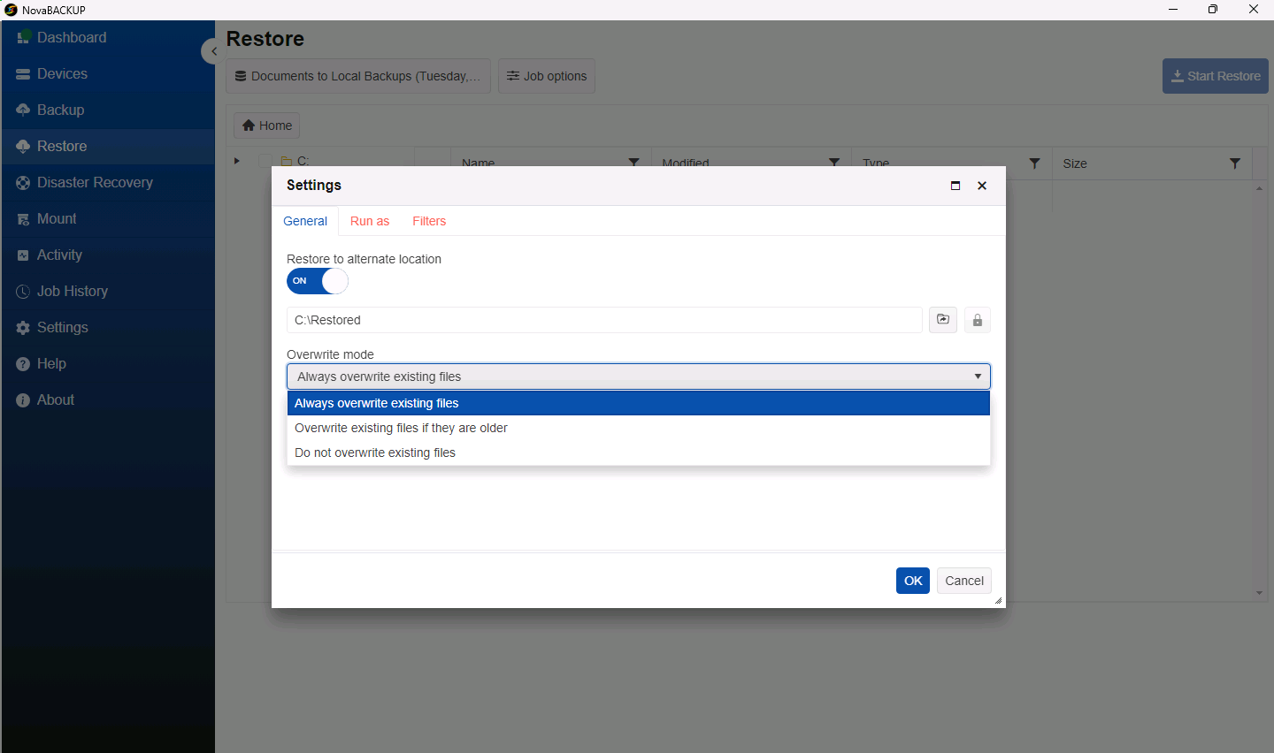
Task: Open Devices in the sidebar
Action: [x=107, y=74]
